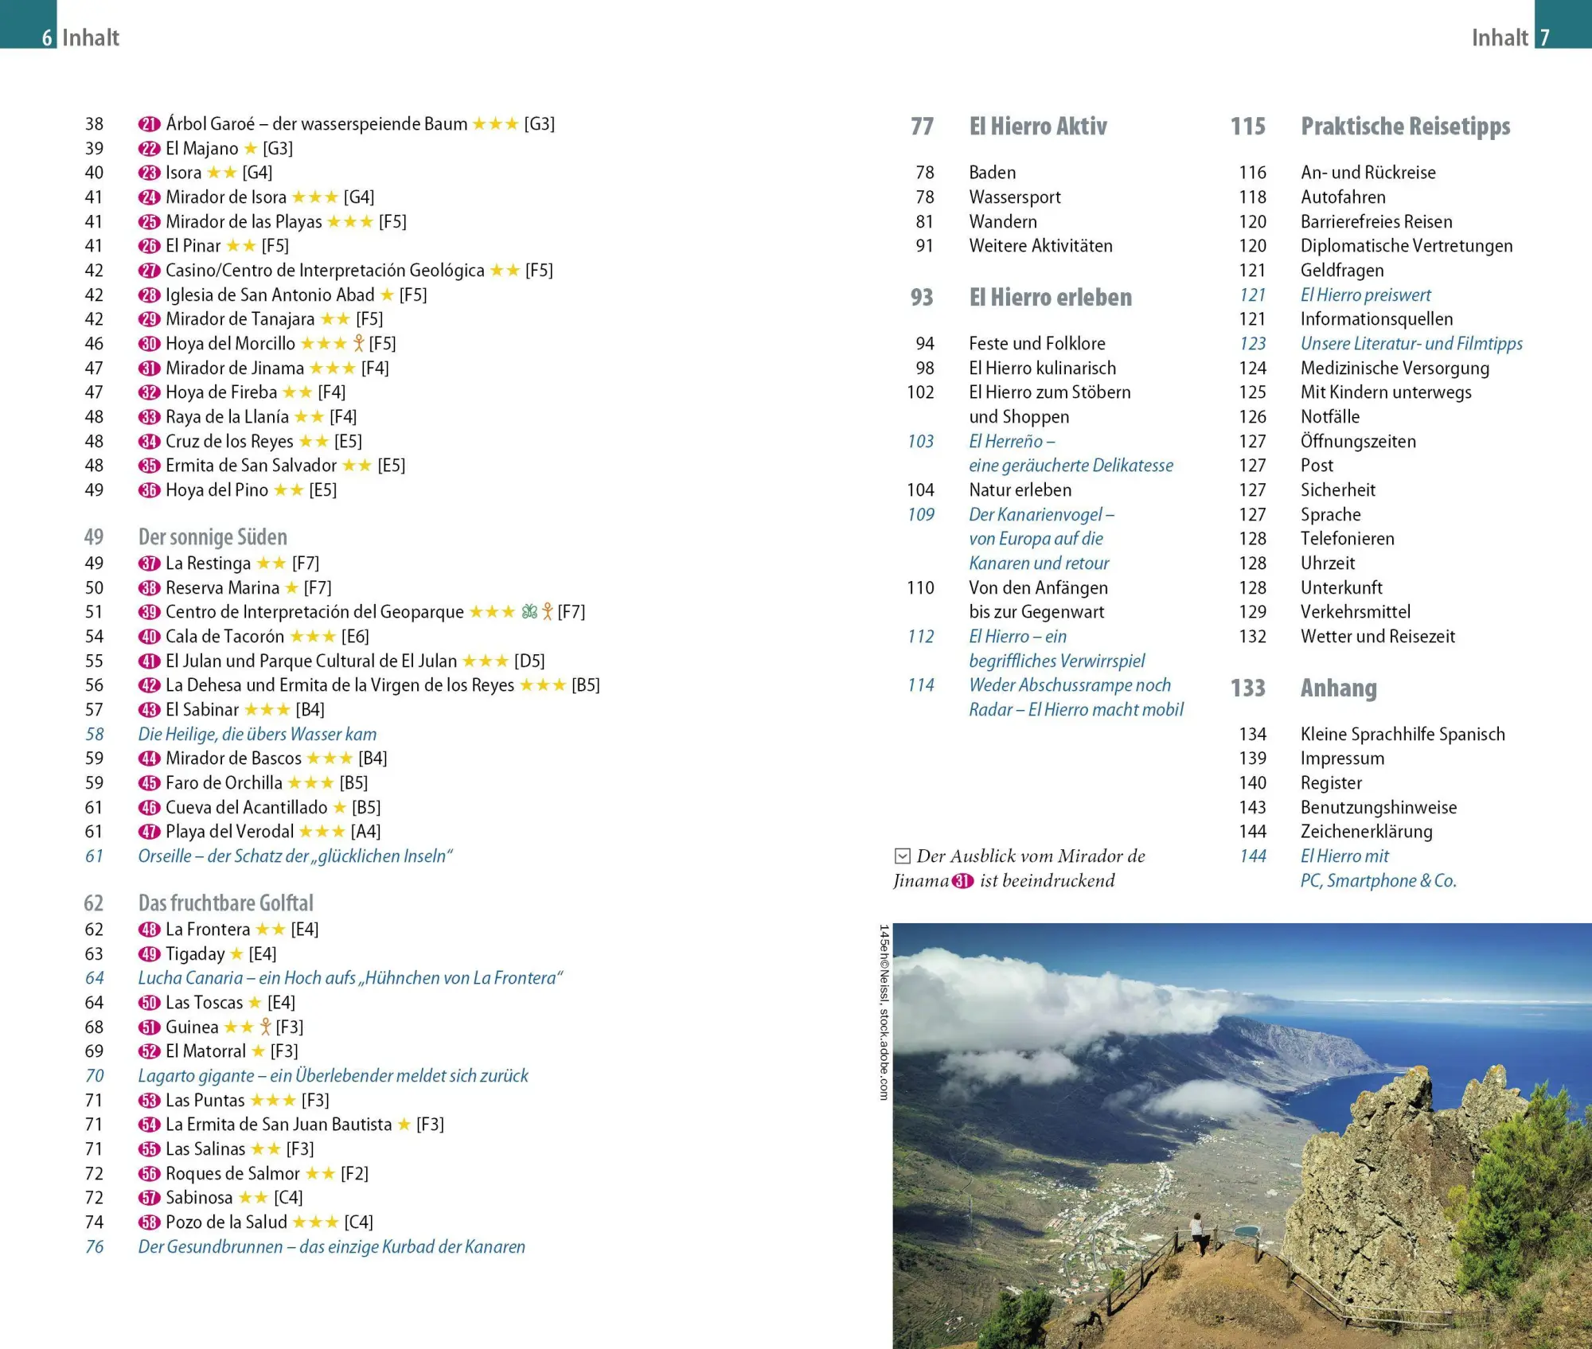
Task: Open the chapter heading 'El Hierro Aktiv'
Action: 1038,127
